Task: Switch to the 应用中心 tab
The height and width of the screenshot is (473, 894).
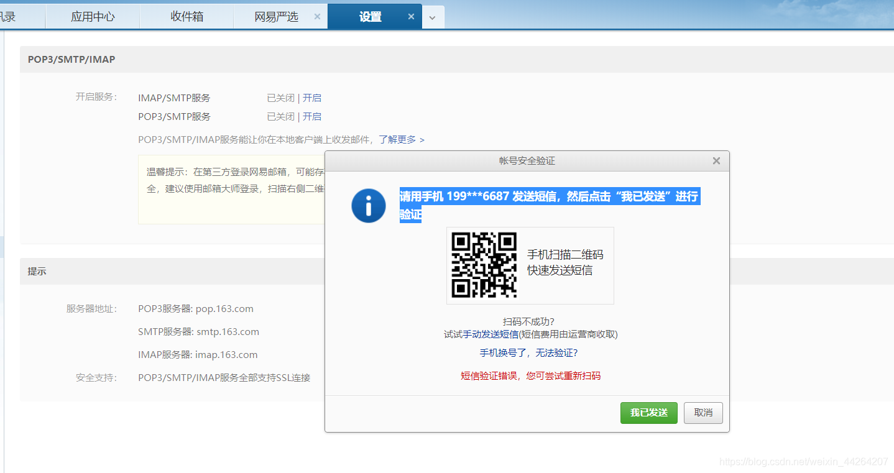Action: tap(93, 16)
